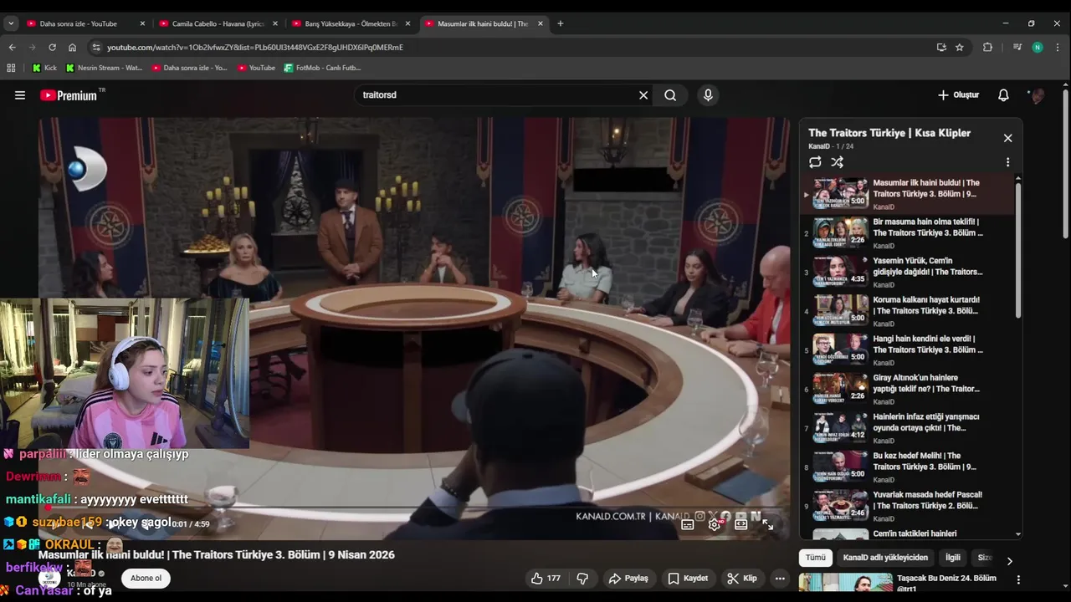
Task: Install or cast from the address bar icon
Action: pyautogui.click(x=941, y=48)
